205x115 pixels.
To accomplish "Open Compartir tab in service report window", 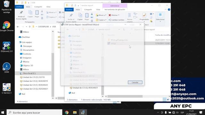I will click(88, 10).
